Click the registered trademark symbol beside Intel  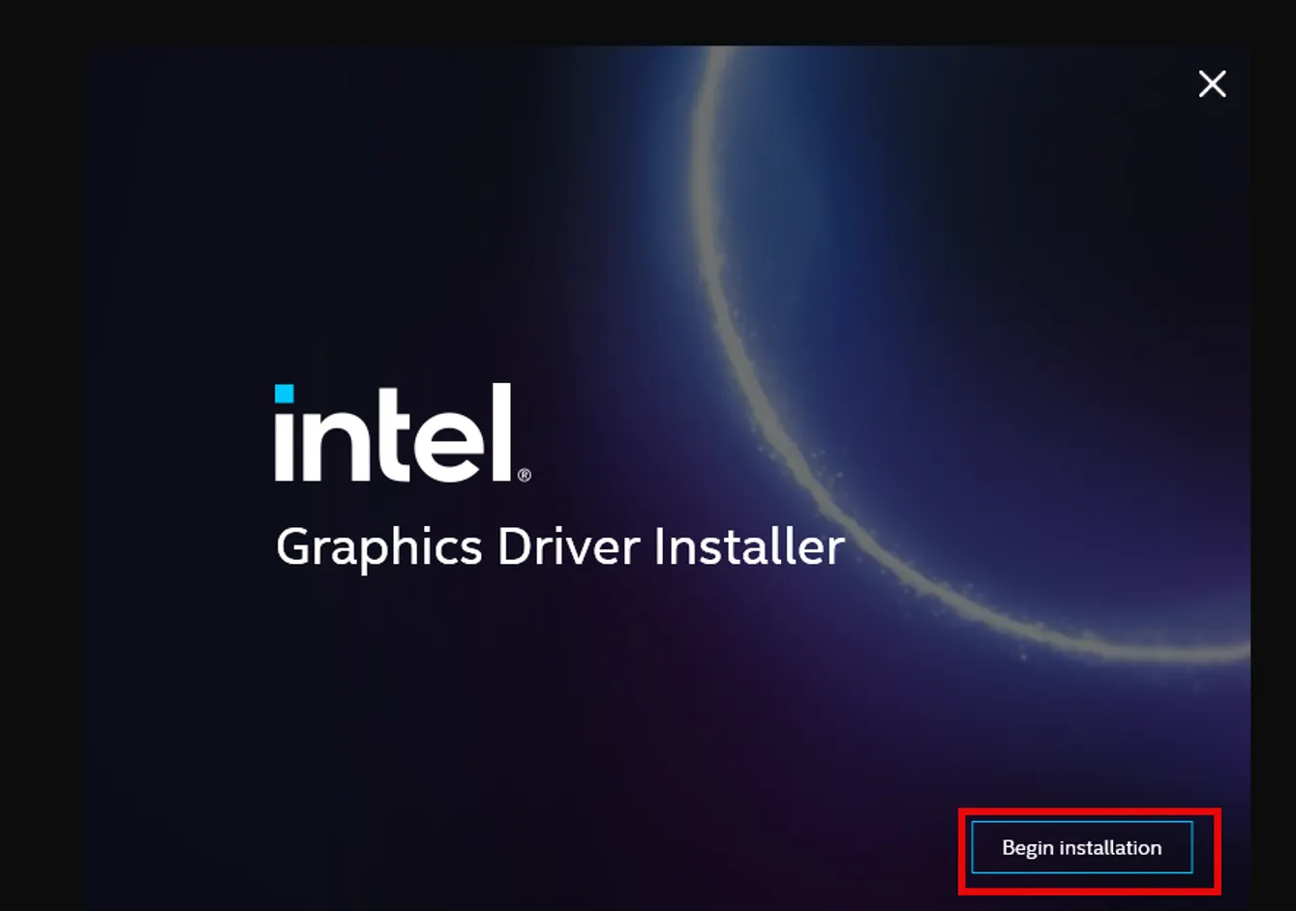524,473
